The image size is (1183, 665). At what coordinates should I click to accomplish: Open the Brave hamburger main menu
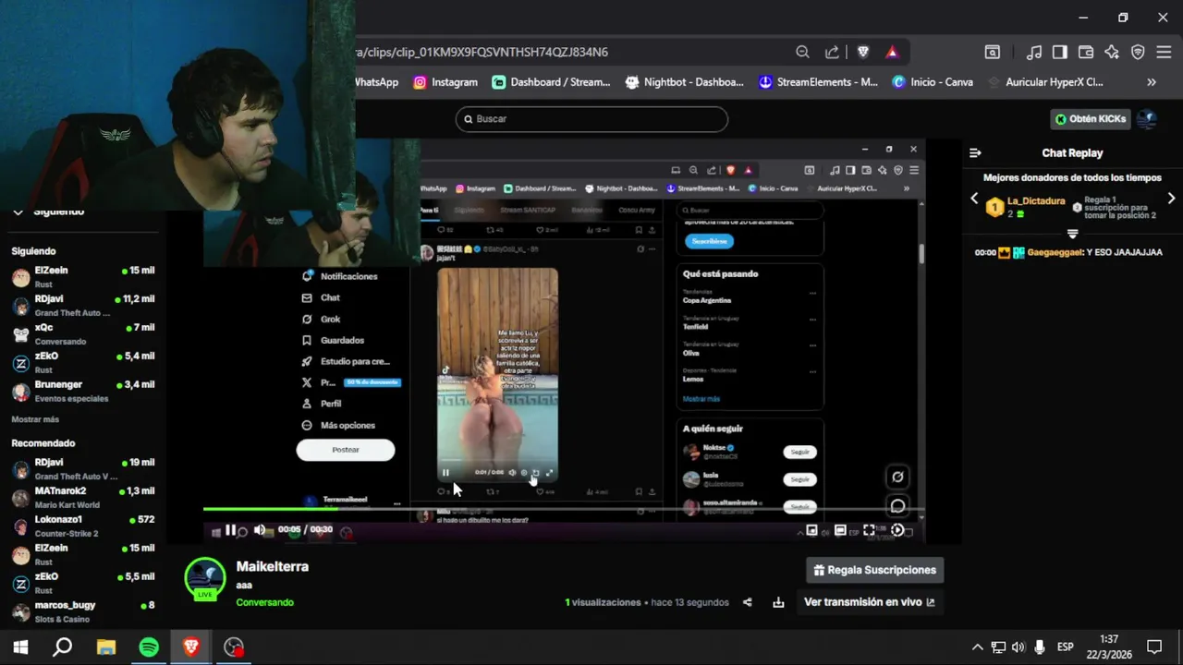coord(1164,53)
